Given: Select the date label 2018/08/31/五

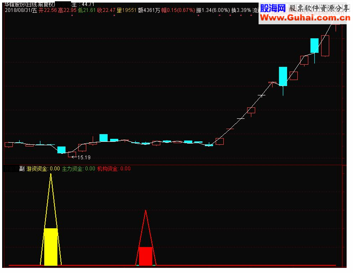Looking at the screenshot, I should click(x=21, y=10).
